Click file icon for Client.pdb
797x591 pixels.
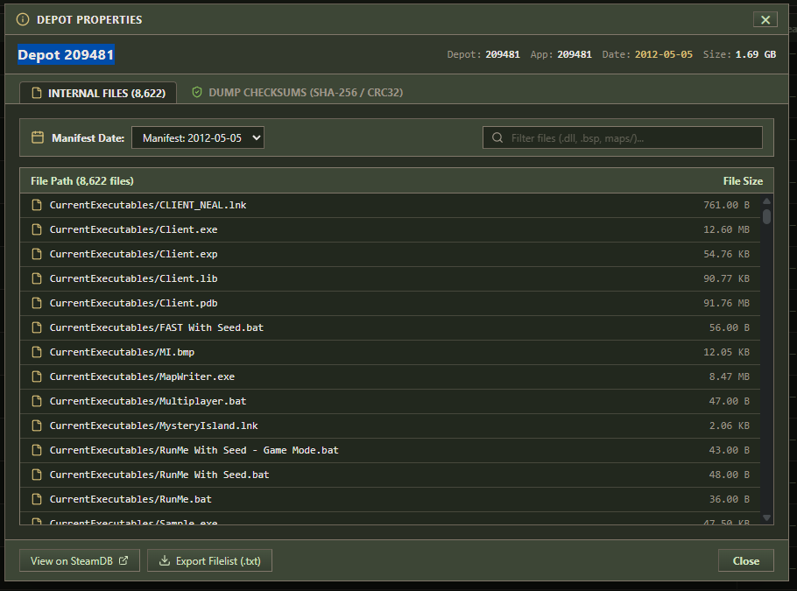(x=37, y=303)
